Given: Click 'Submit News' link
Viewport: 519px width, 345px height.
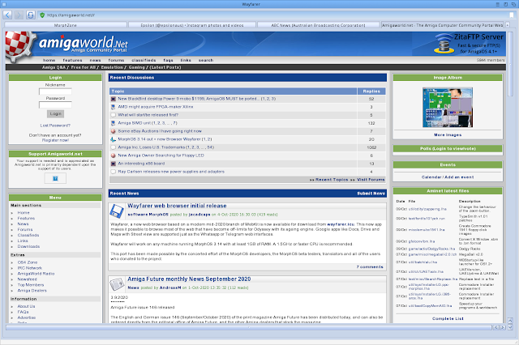Looking at the screenshot, I should (371, 194).
